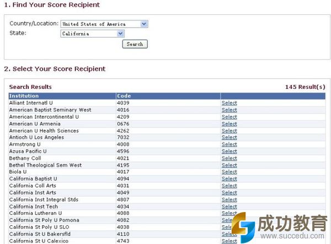Choose Select for California Inst Integral Stds
This screenshot has height=244, width=331.
229,200
